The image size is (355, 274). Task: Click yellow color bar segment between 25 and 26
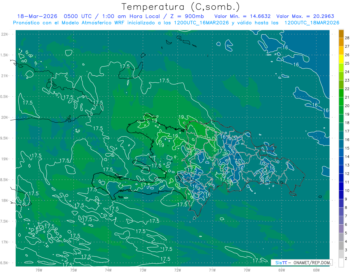click(341, 59)
